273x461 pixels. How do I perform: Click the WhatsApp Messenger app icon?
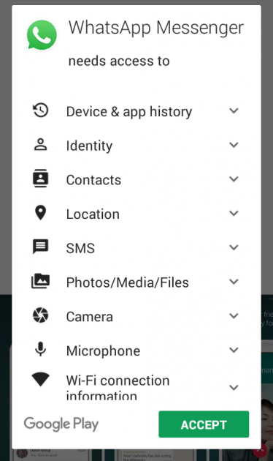coord(42,35)
